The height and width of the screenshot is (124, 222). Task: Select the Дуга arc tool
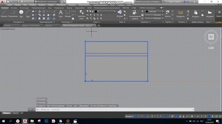pos(28,14)
